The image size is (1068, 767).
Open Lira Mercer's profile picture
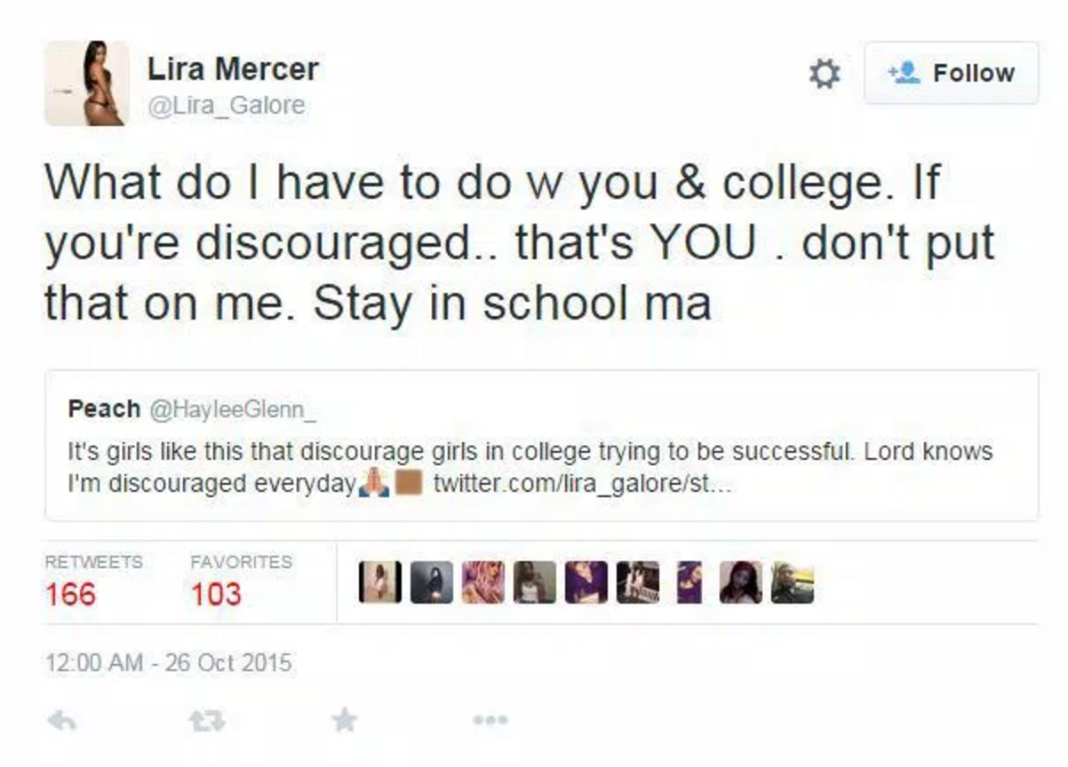(x=87, y=83)
